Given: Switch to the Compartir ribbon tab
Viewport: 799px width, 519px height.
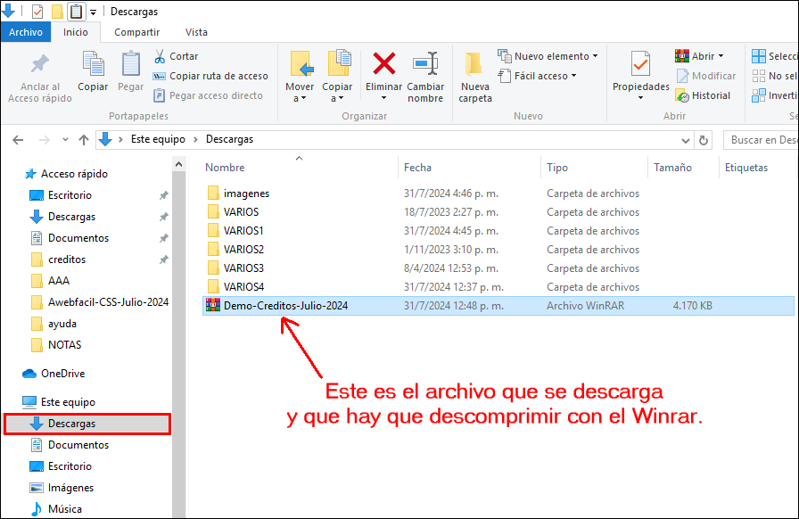Looking at the screenshot, I should 136,32.
